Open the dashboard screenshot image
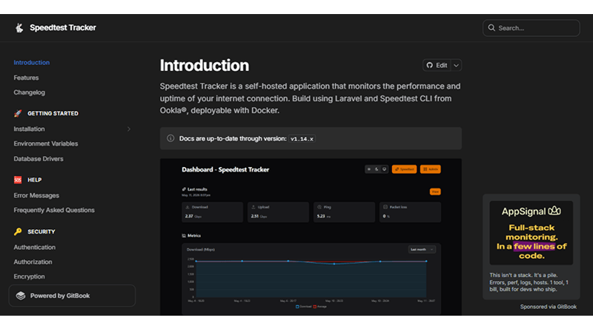The height and width of the screenshot is (329, 593). [x=311, y=237]
